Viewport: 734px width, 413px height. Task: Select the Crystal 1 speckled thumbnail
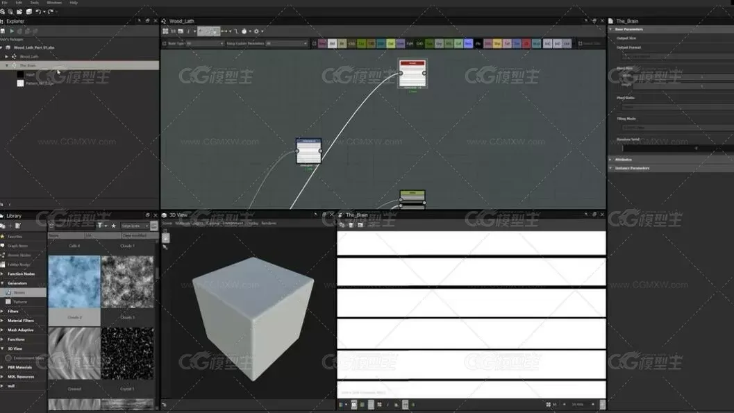click(127, 353)
